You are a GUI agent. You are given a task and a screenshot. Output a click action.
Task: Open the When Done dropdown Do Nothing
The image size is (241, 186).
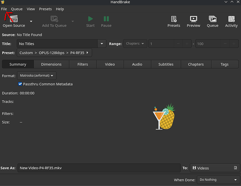point(218,180)
